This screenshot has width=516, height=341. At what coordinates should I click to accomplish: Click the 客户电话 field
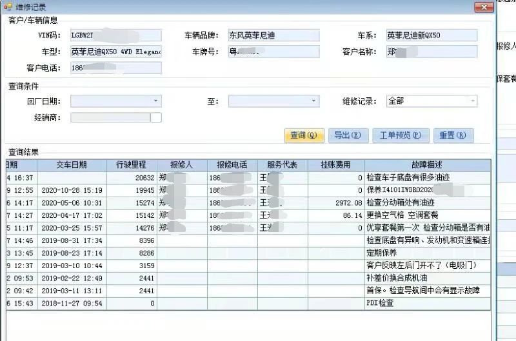tap(116, 68)
